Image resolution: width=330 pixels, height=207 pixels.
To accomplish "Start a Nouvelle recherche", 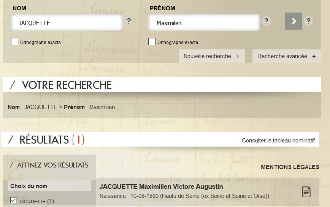I will (x=208, y=56).
